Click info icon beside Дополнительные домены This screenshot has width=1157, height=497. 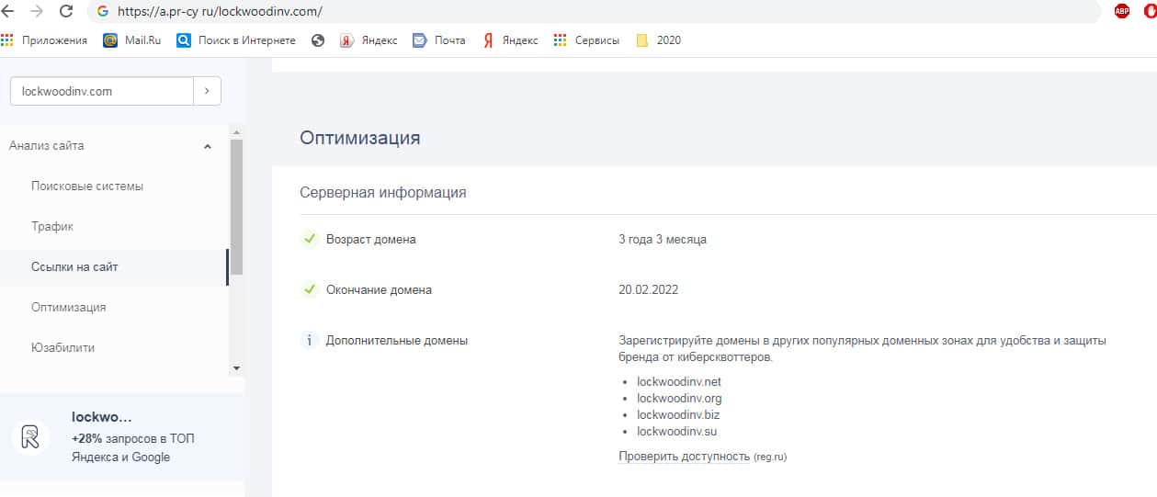point(309,341)
